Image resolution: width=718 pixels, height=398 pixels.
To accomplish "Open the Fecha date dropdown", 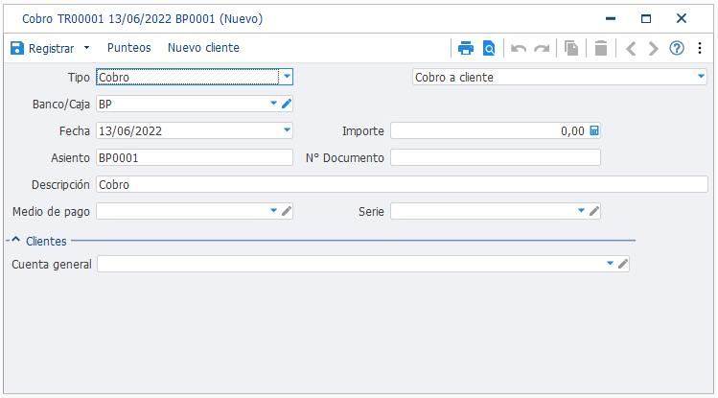I will pos(287,130).
